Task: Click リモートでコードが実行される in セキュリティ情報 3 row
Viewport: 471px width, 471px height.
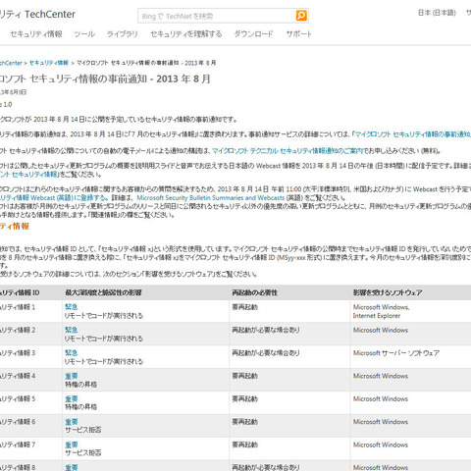Action: pyautogui.click(x=104, y=361)
